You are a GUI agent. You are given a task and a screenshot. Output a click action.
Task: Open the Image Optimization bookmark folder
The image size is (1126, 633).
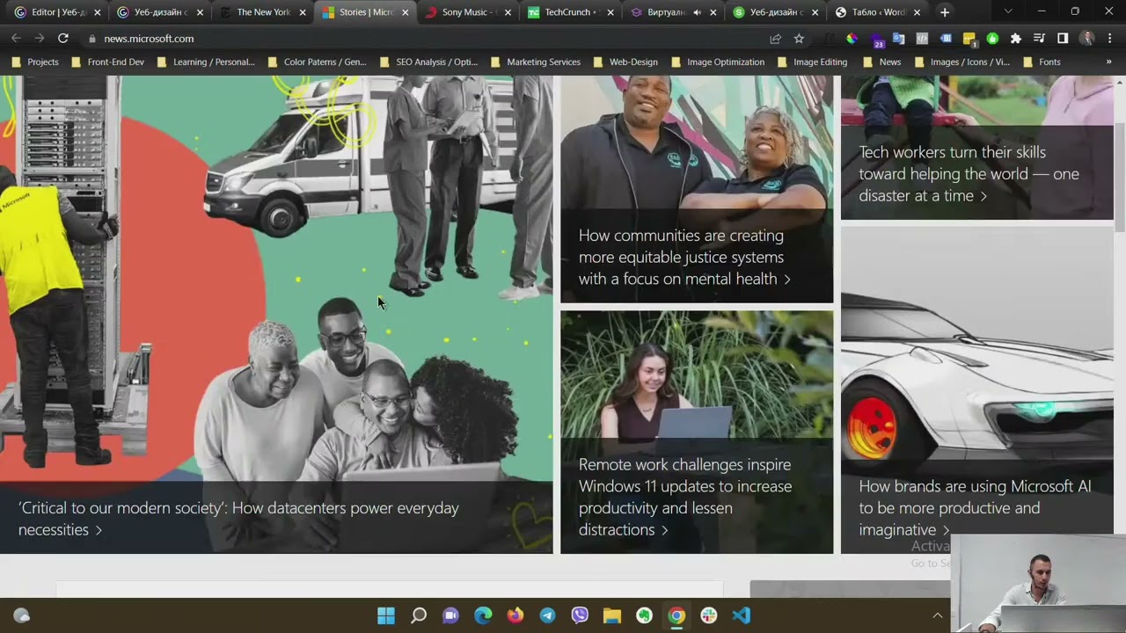(718, 62)
